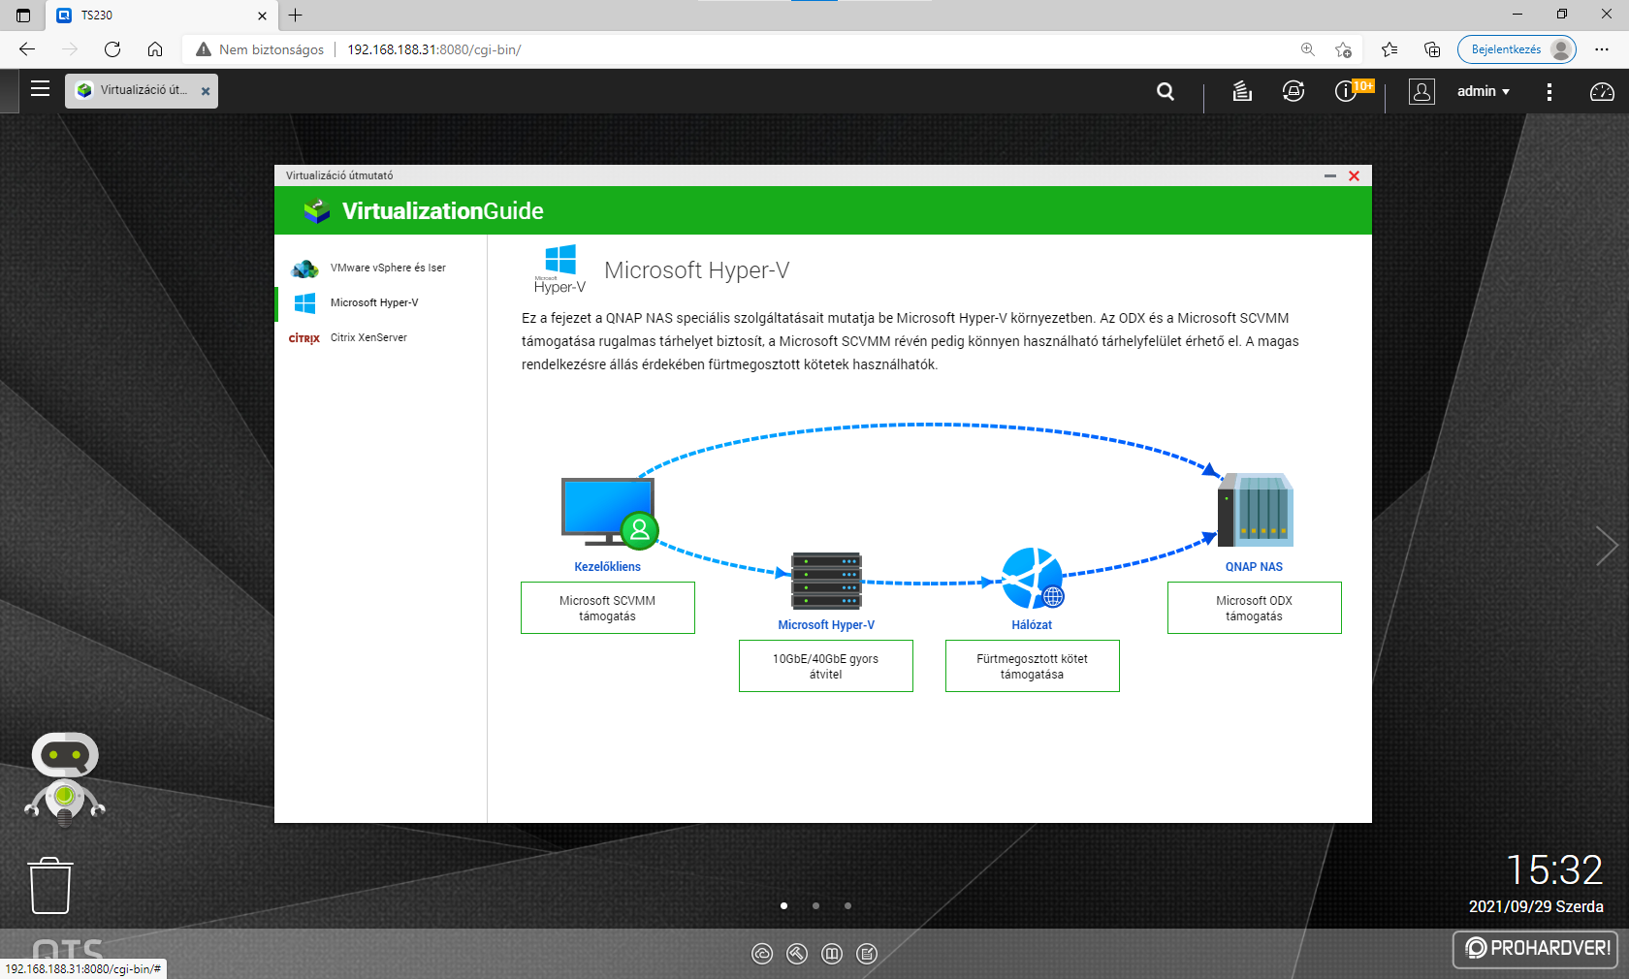Click the Hálózat diagram label
The image size is (1629, 979).
click(1032, 625)
